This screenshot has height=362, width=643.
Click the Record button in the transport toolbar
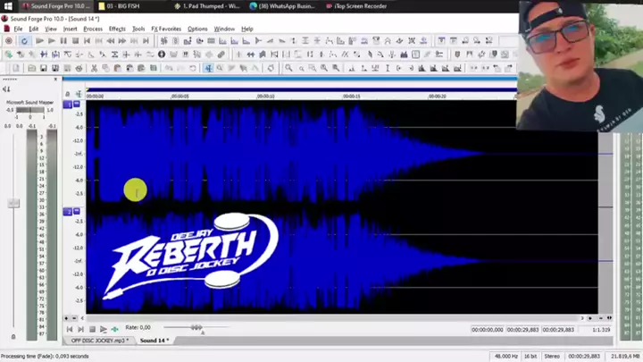point(9,40)
